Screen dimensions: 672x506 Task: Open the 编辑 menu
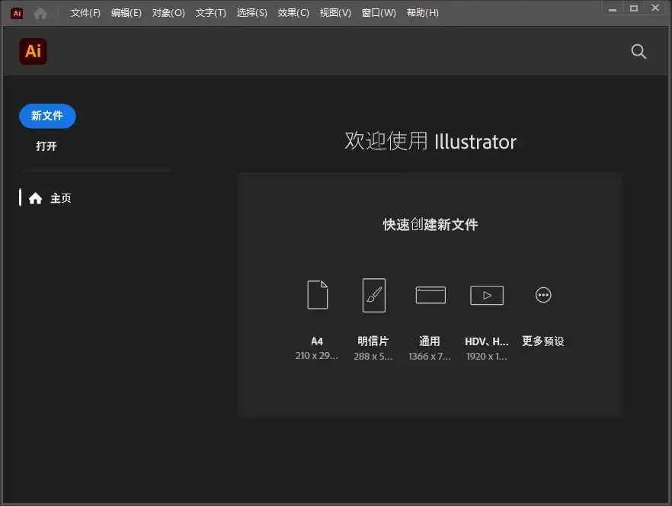tap(126, 12)
